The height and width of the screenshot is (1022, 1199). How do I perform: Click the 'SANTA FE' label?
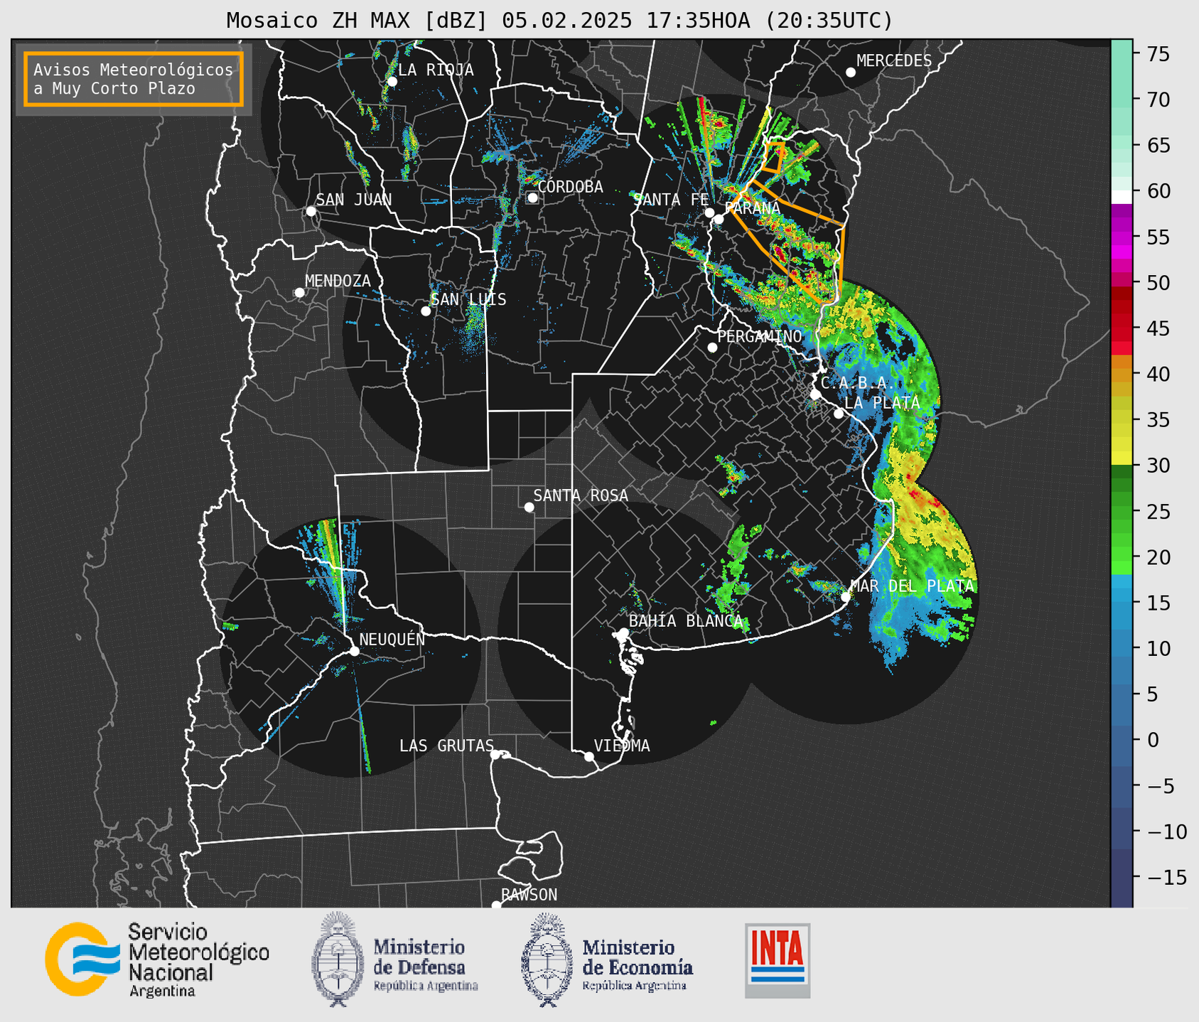pos(671,200)
